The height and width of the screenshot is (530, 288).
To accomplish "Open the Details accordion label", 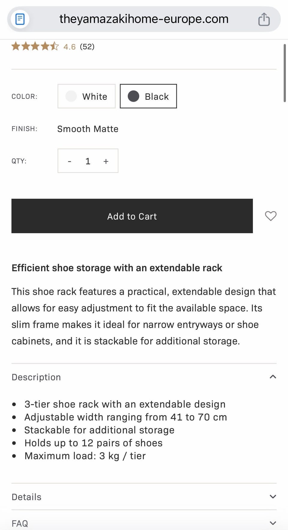I will click(26, 497).
